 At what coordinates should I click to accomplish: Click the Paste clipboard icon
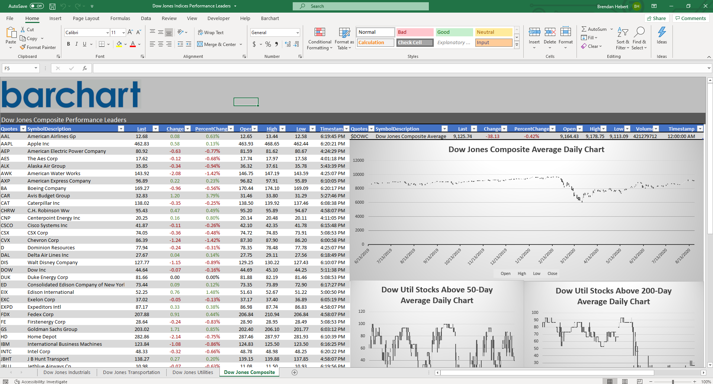click(x=11, y=33)
